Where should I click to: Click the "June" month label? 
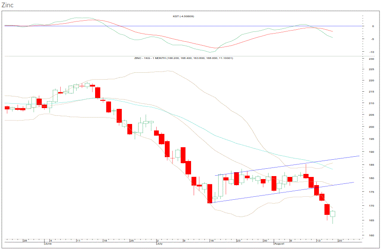tap(48, 244)
